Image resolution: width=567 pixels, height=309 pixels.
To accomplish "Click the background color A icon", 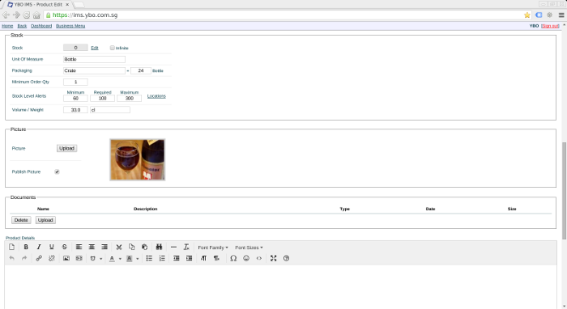I will [x=129, y=259].
